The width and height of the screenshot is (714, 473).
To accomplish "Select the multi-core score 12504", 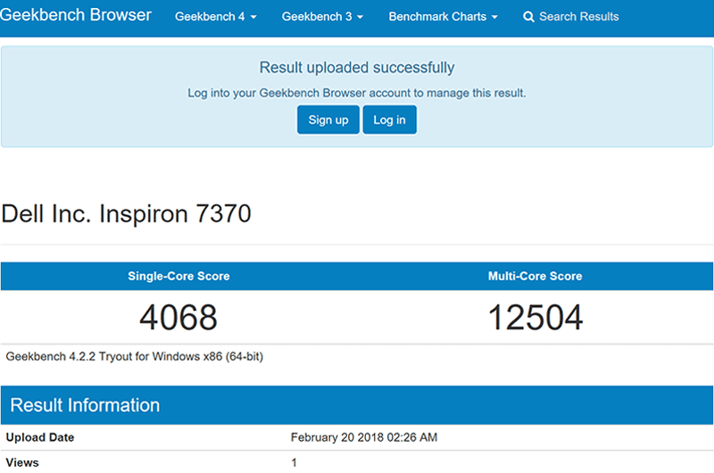I will (x=535, y=318).
